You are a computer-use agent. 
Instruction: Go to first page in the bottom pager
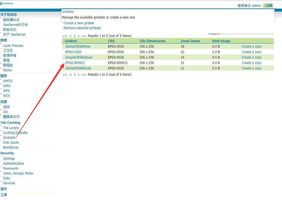[65, 75]
